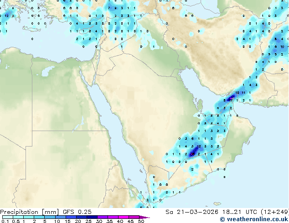
Task: Click the legend scale label 0.1
Action: click(5, 221)
